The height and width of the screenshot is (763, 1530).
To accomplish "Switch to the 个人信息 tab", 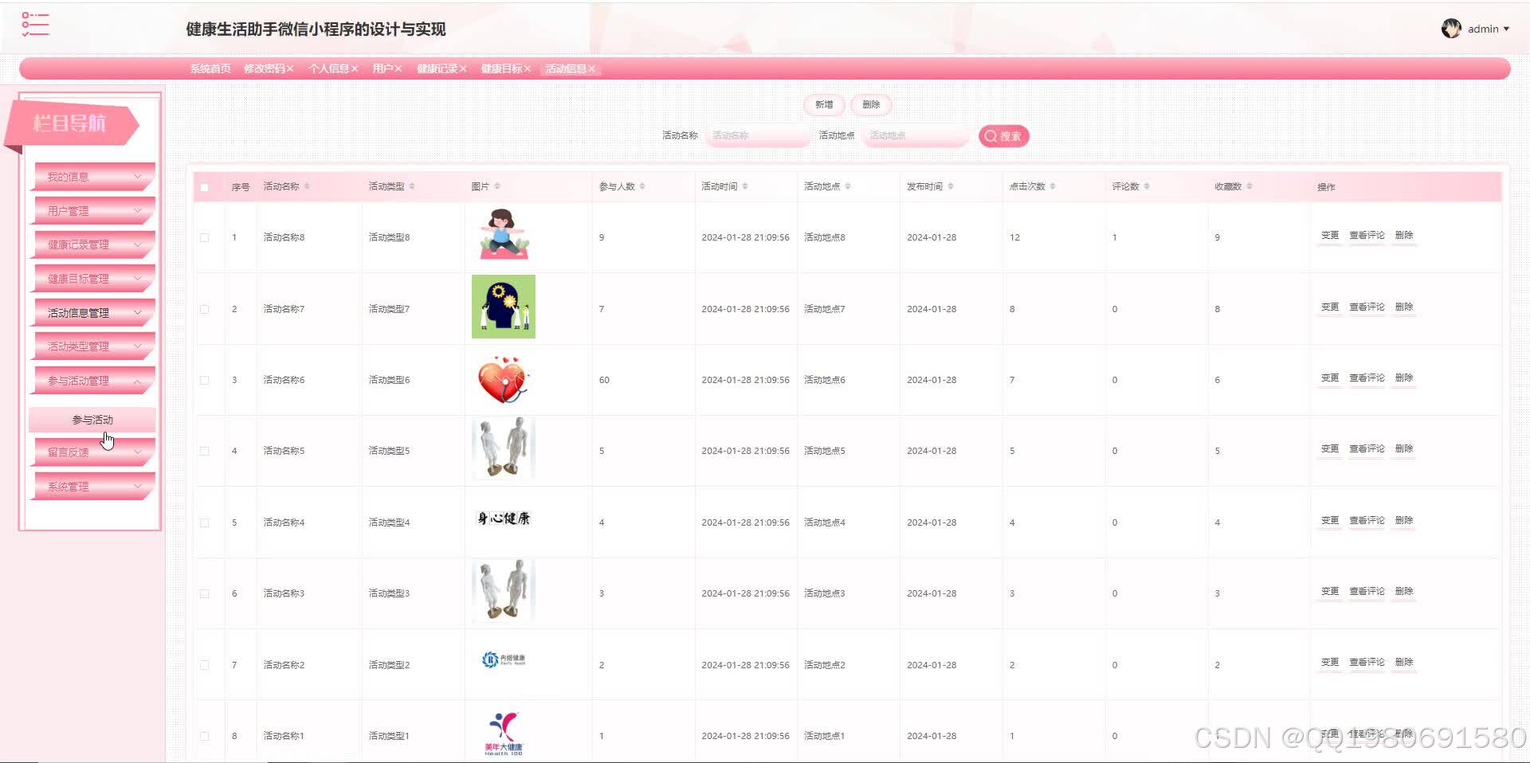I will pyautogui.click(x=328, y=68).
